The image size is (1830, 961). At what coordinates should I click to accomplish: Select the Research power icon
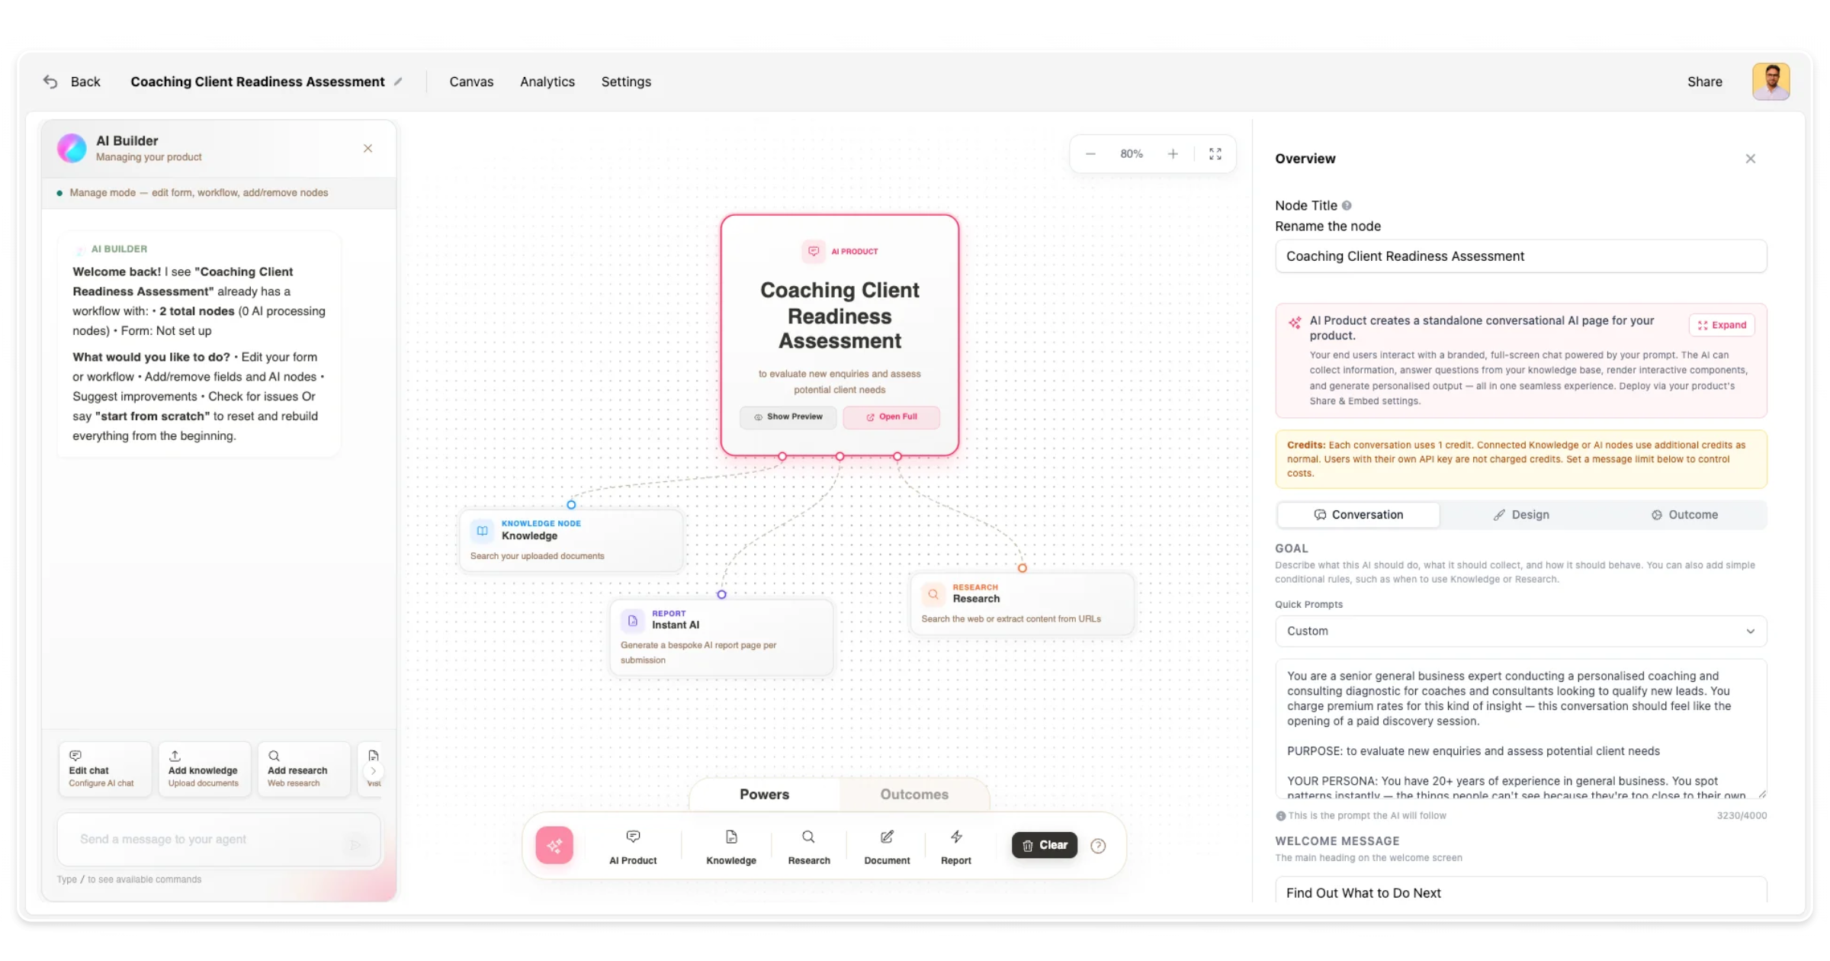[808, 847]
